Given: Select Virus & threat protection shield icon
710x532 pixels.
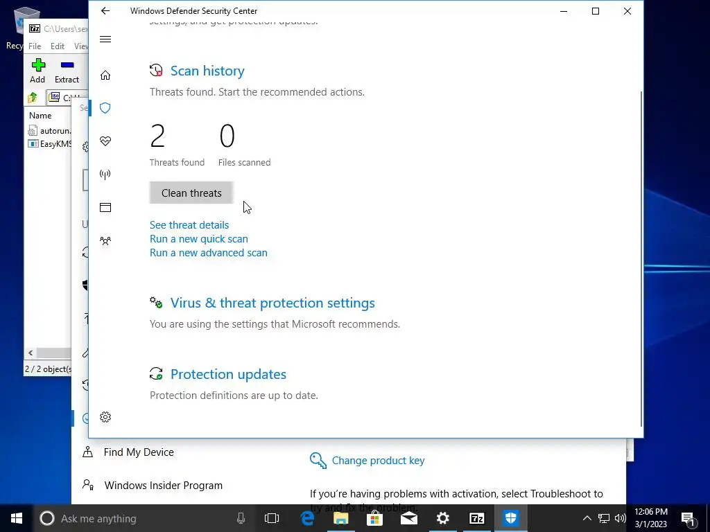Looking at the screenshot, I should coord(105,107).
